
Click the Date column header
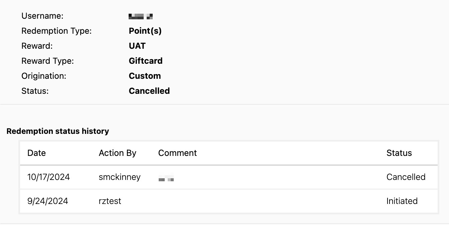click(36, 153)
